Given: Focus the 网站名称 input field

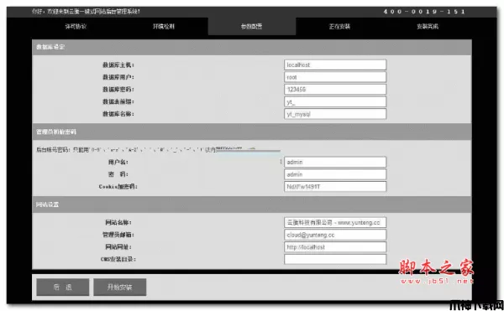Looking at the screenshot, I should coord(335,222).
